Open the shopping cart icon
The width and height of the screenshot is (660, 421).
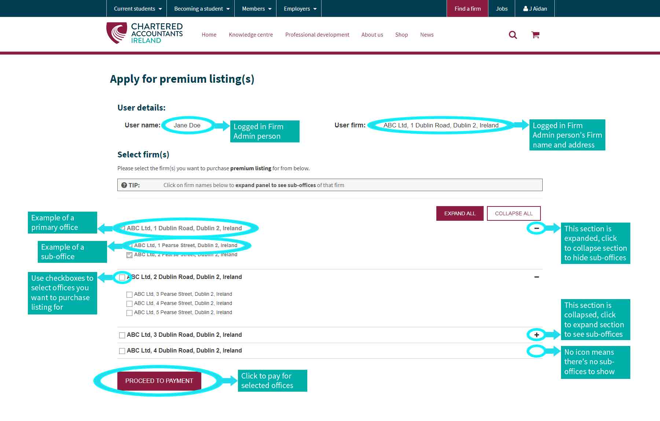(535, 35)
